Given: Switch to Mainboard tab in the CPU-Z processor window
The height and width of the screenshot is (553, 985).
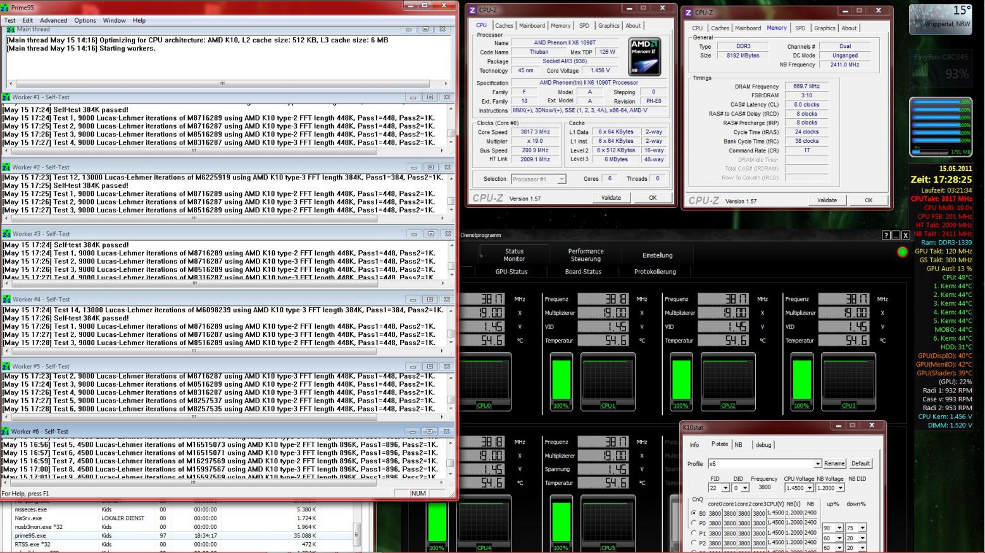Looking at the screenshot, I should click(532, 26).
